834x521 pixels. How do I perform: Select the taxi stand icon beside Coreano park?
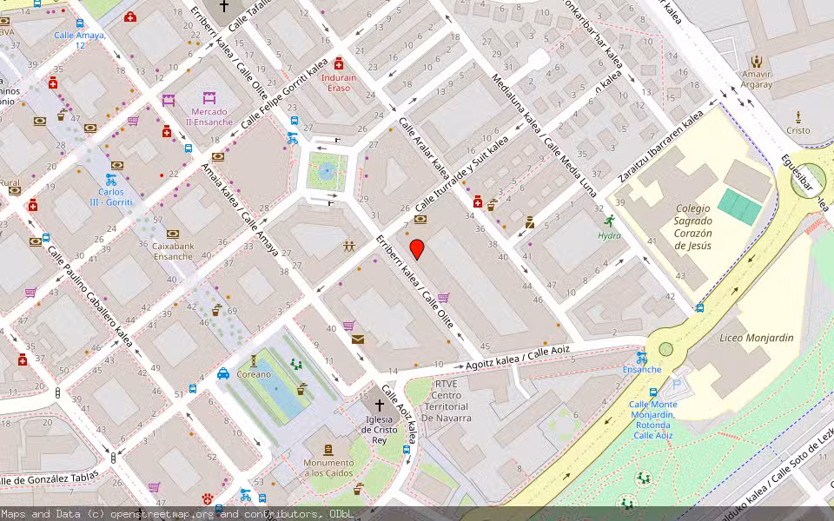pos(223,374)
